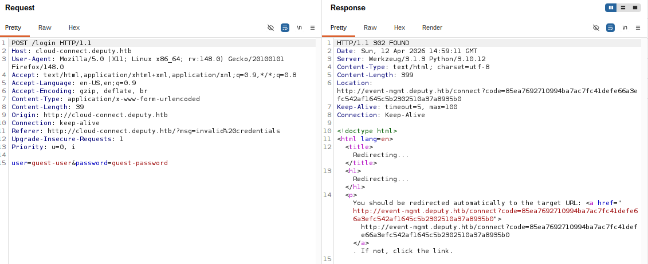The height and width of the screenshot is (264, 648).
Task: Open the Response pane options menu
Action: [x=638, y=27]
